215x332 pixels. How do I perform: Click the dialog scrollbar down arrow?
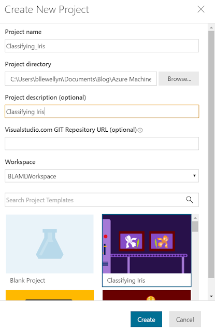coord(211,296)
